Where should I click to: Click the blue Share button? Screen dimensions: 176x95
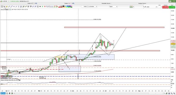(x=3, y=93)
